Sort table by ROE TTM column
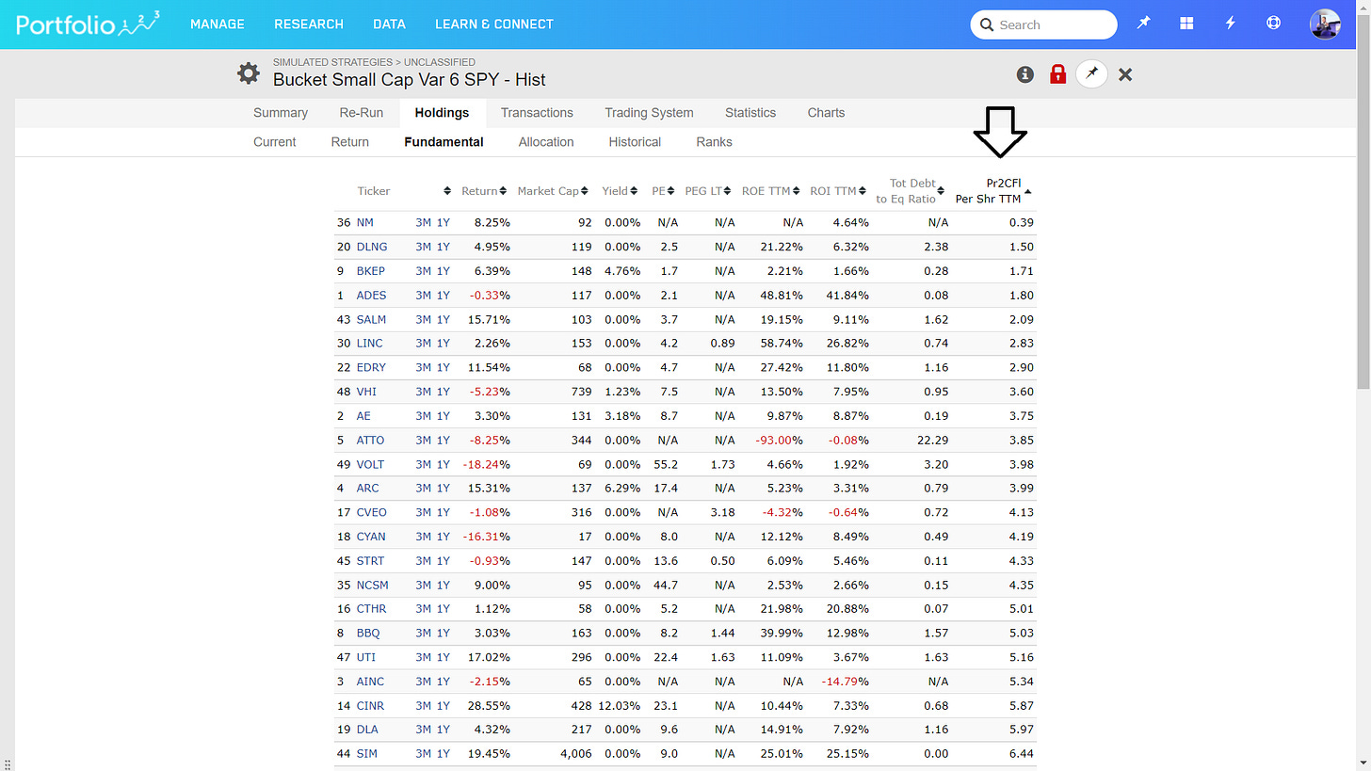1371x771 pixels. click(x=771, y=191)
